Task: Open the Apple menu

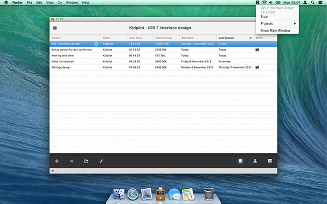Action: coord(6,3)
